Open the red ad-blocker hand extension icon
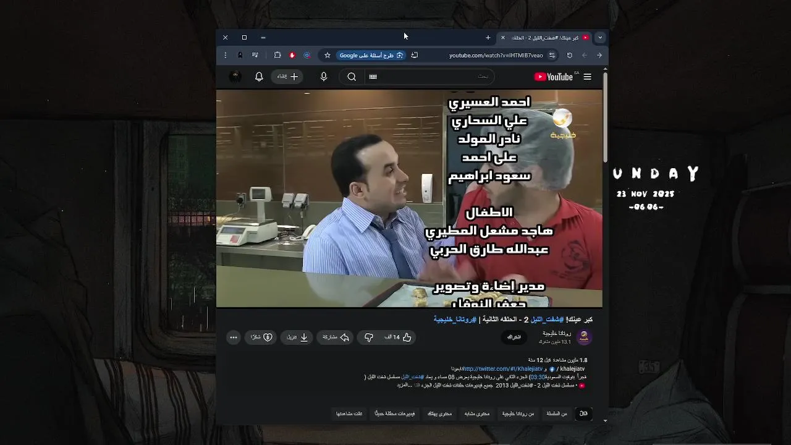 (292, 55)
